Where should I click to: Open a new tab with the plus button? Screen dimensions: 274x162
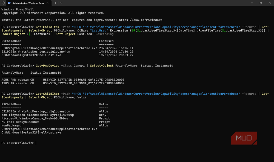(55, 3)
